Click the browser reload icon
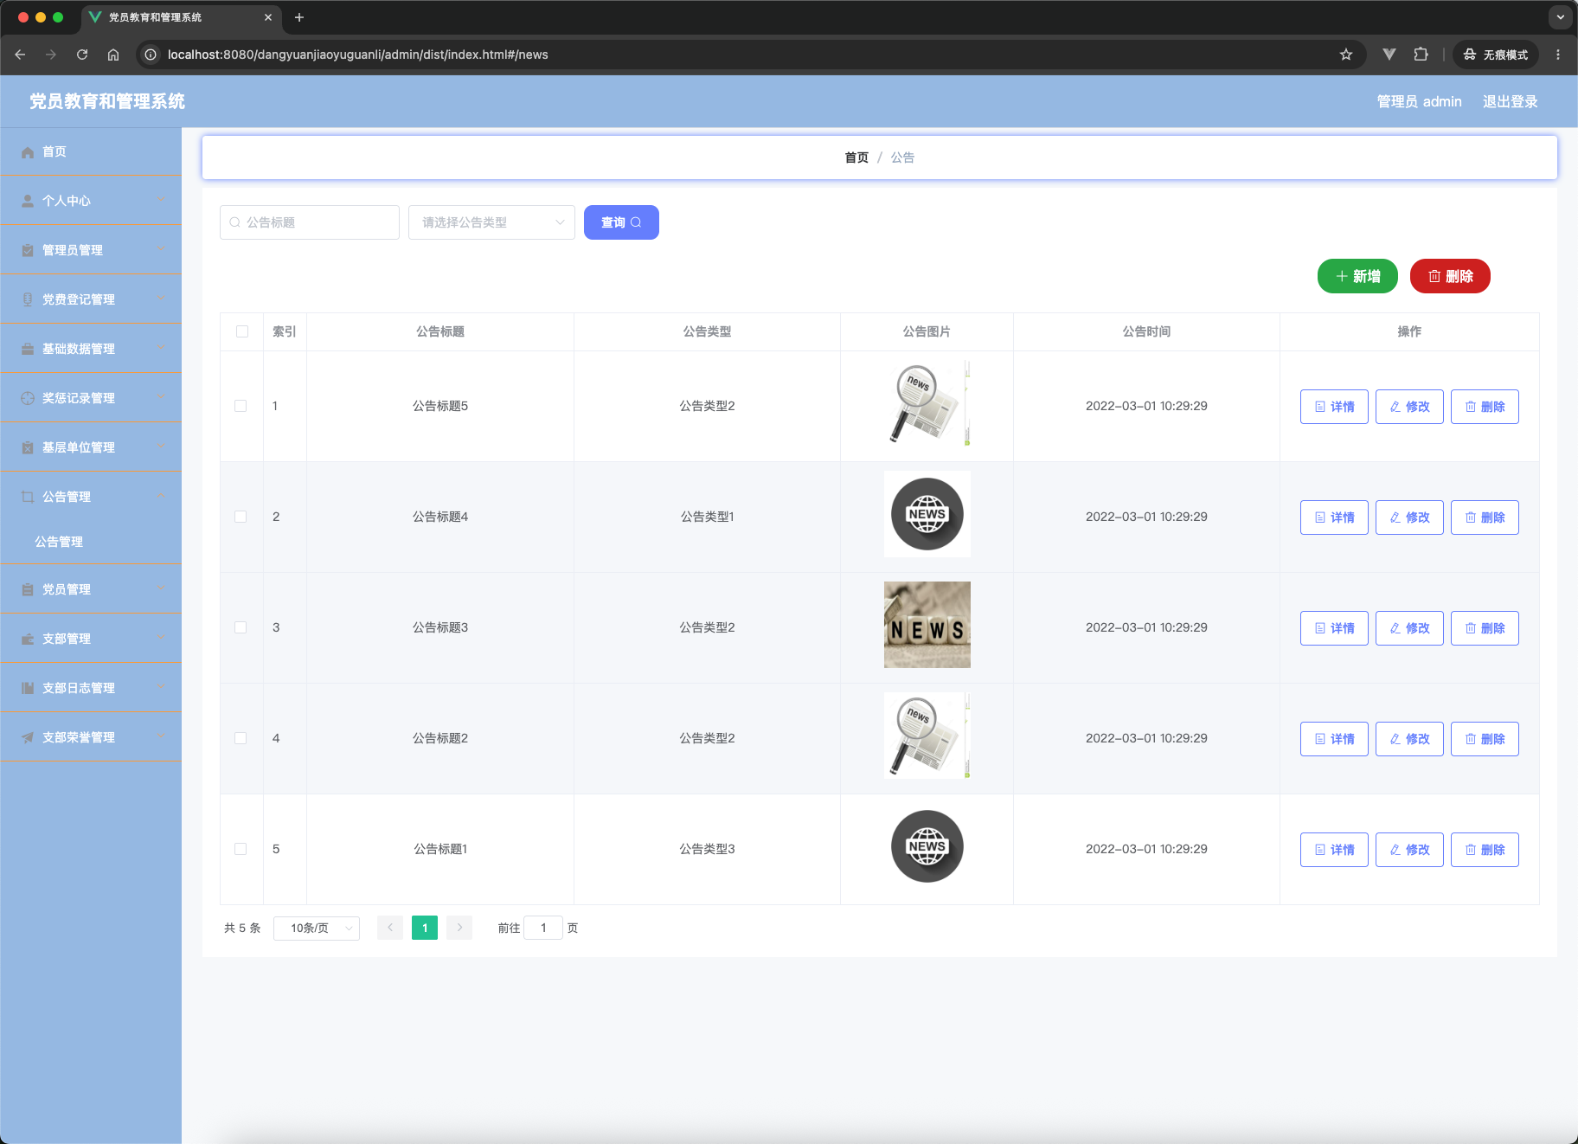Image resolution: width=1578 pixels, height=1144 pixels. (x=82, y=55)
